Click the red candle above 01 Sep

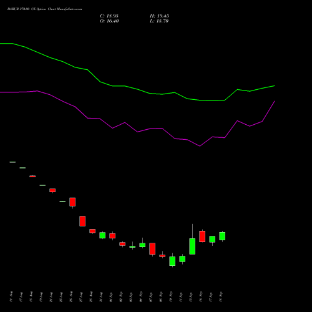pyautogui.click(x=112, y=236)
